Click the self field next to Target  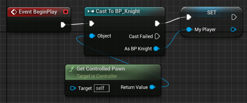pos(102,88)
